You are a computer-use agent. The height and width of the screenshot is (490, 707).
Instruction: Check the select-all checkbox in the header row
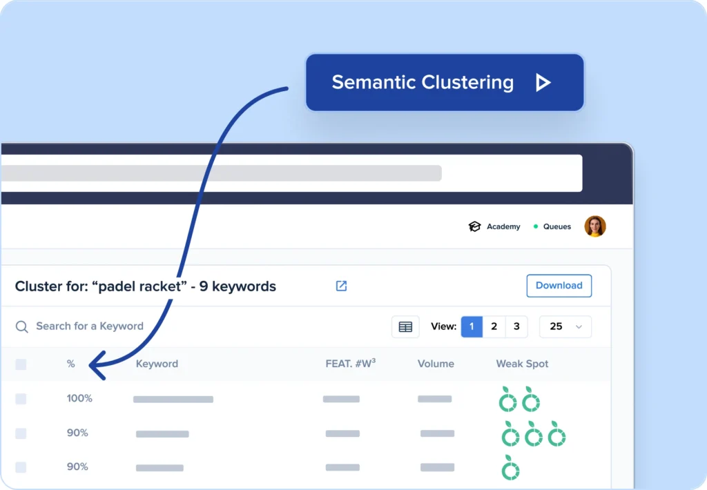(x=21, y=364)
